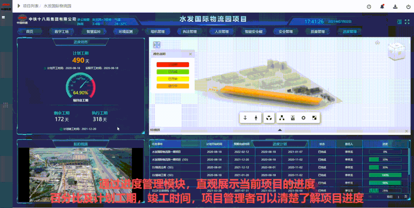Expand the breadcrumb arrow before 项目列表
Image resolution: width=414 pixels, height=208 pixels.
pyautogui.click(x=18, y=6)
